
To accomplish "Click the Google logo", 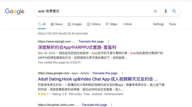I will point(14,11).
